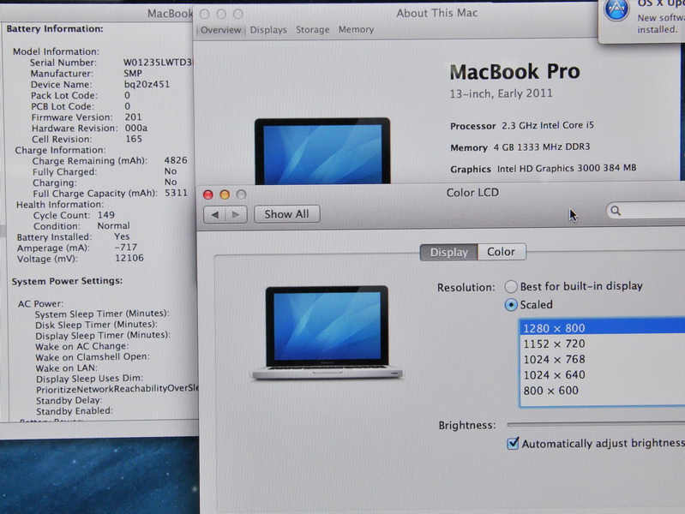Select the Display tab in Color LCD
This screenshot has width=685, height=514.
[x=449, y=253]
